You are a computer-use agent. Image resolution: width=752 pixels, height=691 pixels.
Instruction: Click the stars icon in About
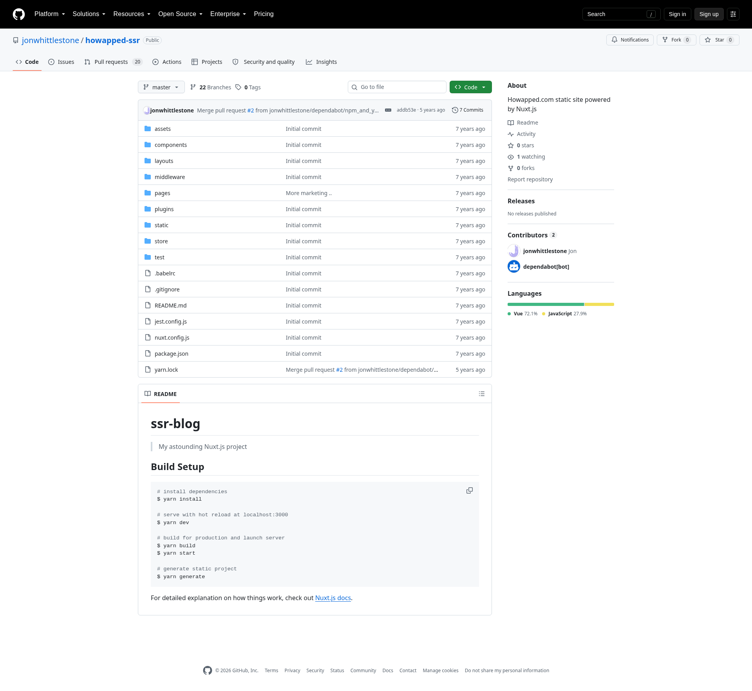click(x=511, y=145)
